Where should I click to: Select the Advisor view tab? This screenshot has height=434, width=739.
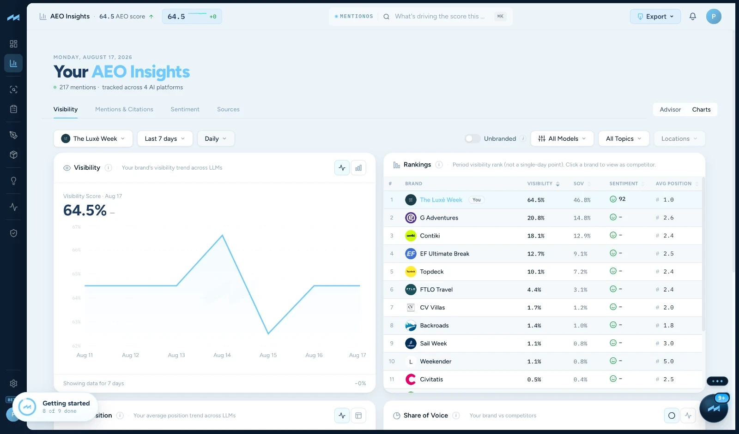point(670,110)
